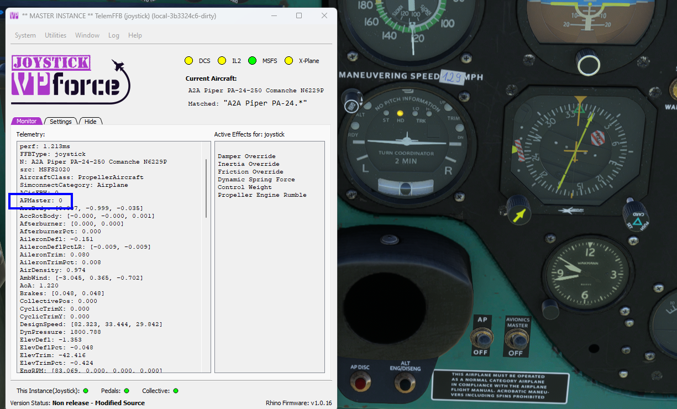Click the Pedals green connection indicator
This screenshot has width=677, height=409.
[127, 391]
